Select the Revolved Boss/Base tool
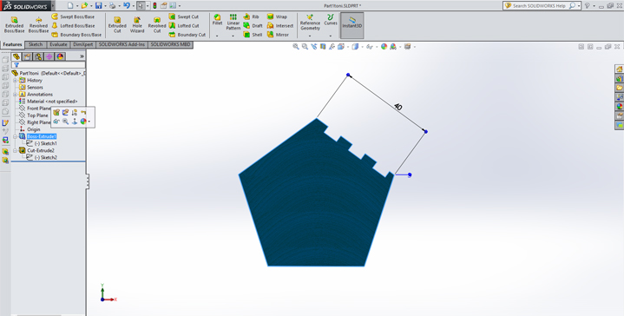This screenshot has height=316, width=624. 38,24
